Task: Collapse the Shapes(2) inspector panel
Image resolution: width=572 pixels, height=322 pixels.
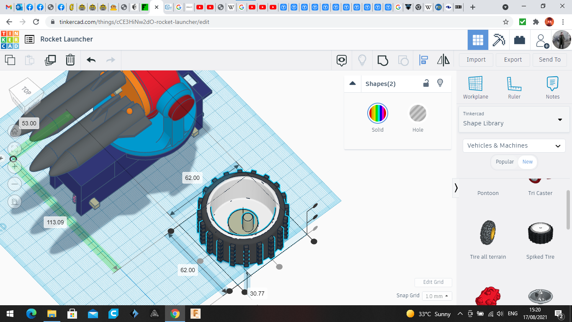Action: point(353,83)
